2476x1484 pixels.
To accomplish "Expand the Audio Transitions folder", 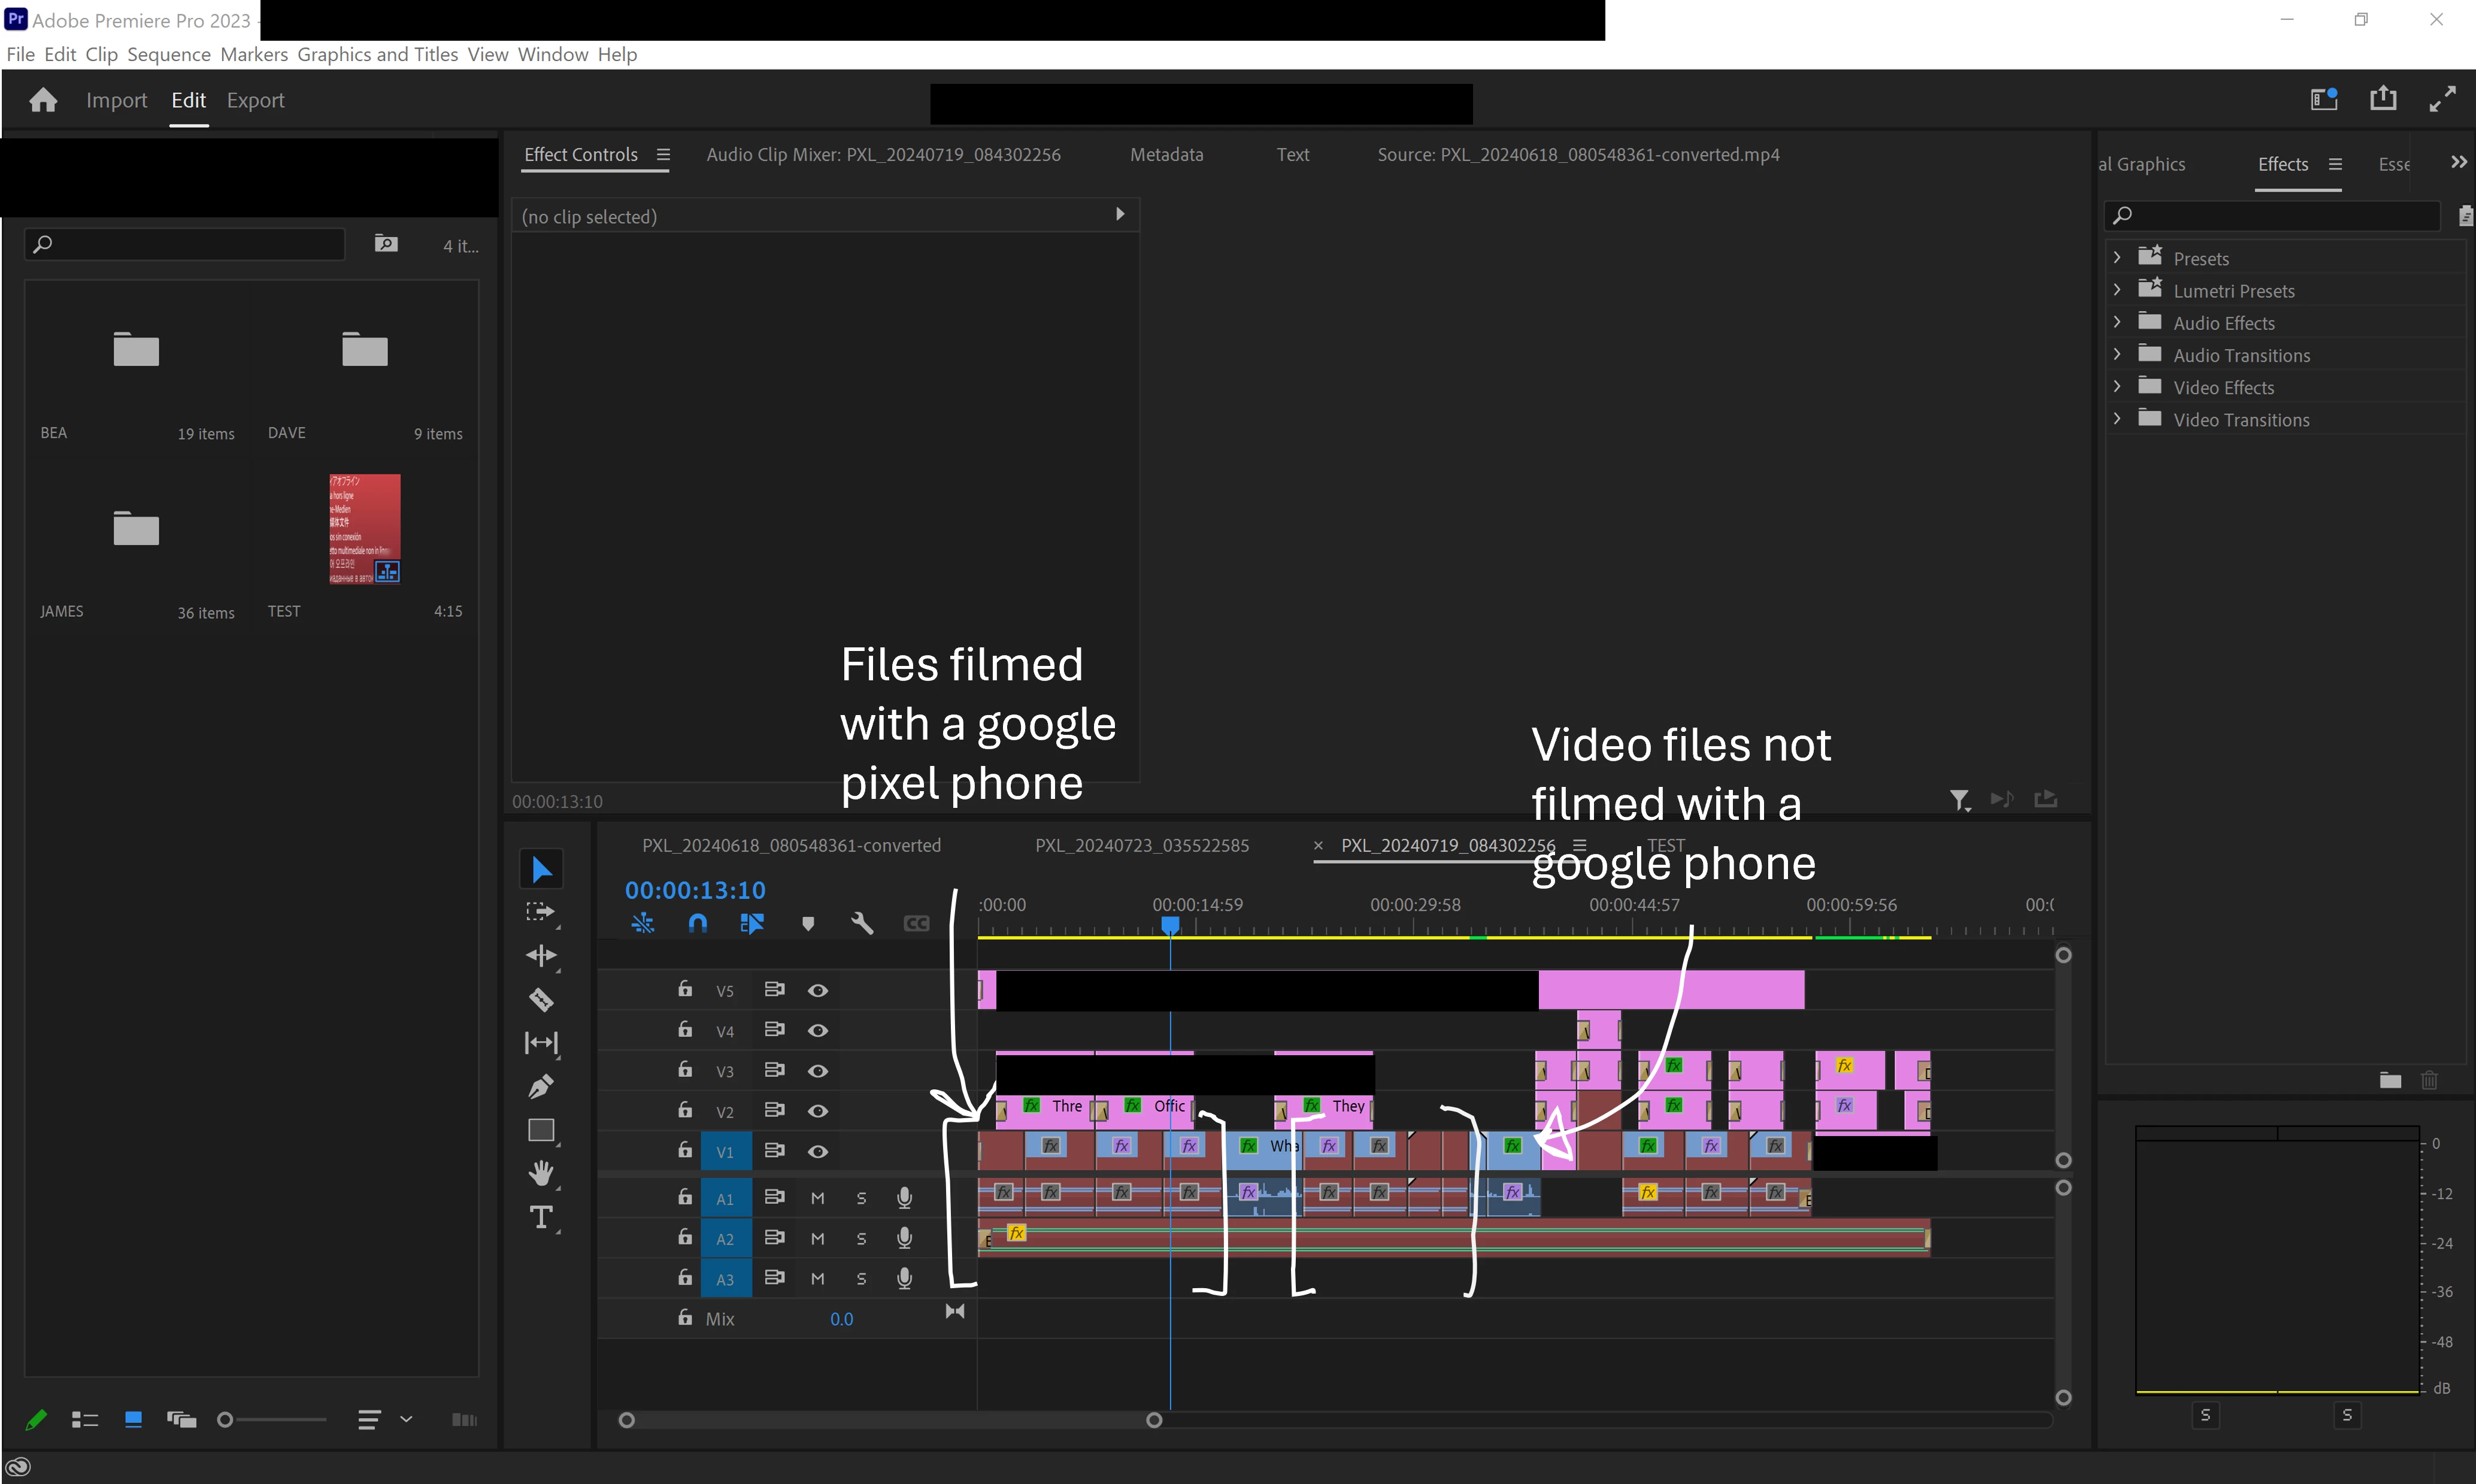I will click(x=2116, y=354).
